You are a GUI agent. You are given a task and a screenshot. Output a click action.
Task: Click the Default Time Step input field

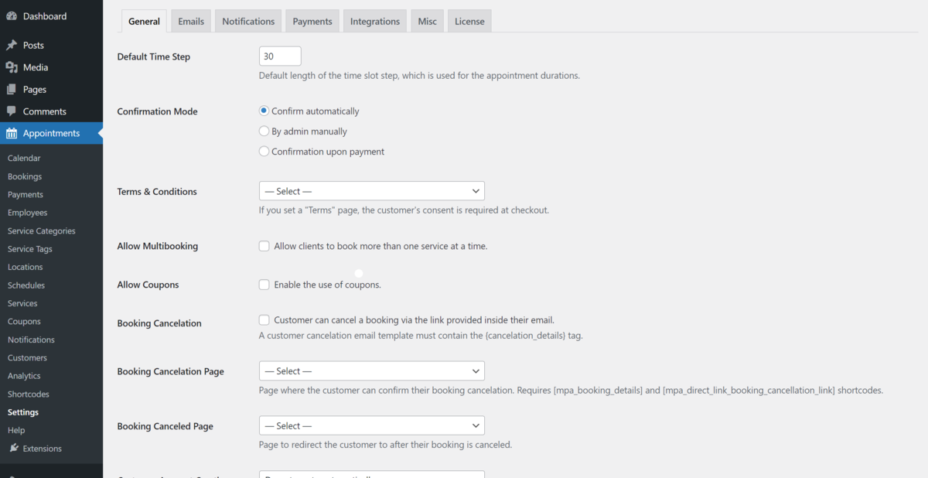click(280, 56)
